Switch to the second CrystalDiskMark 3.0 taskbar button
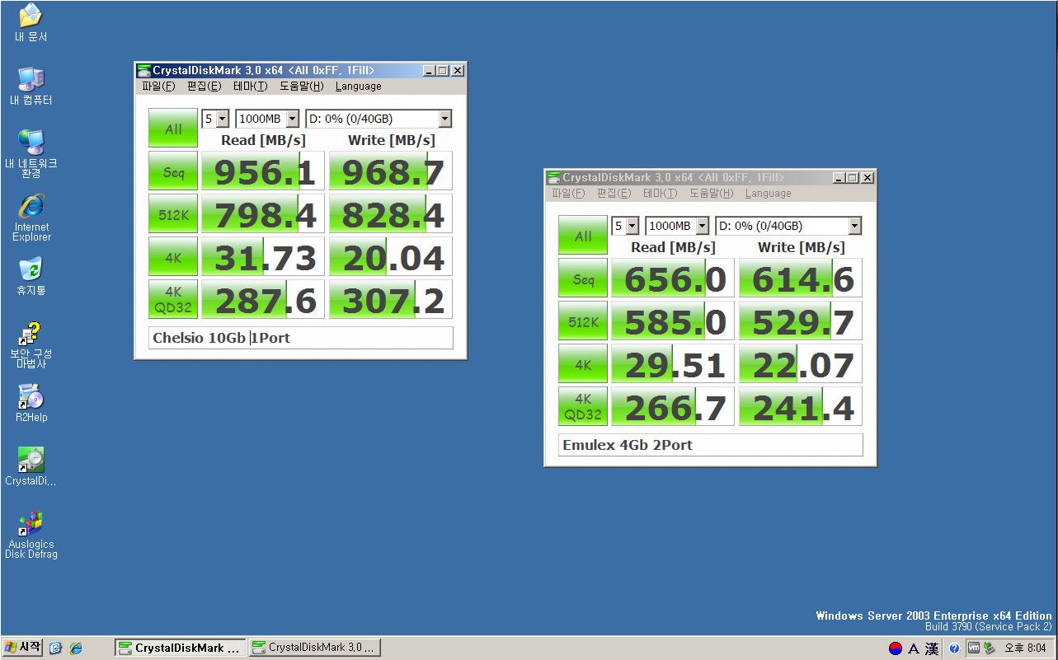 tap(314, 648)
